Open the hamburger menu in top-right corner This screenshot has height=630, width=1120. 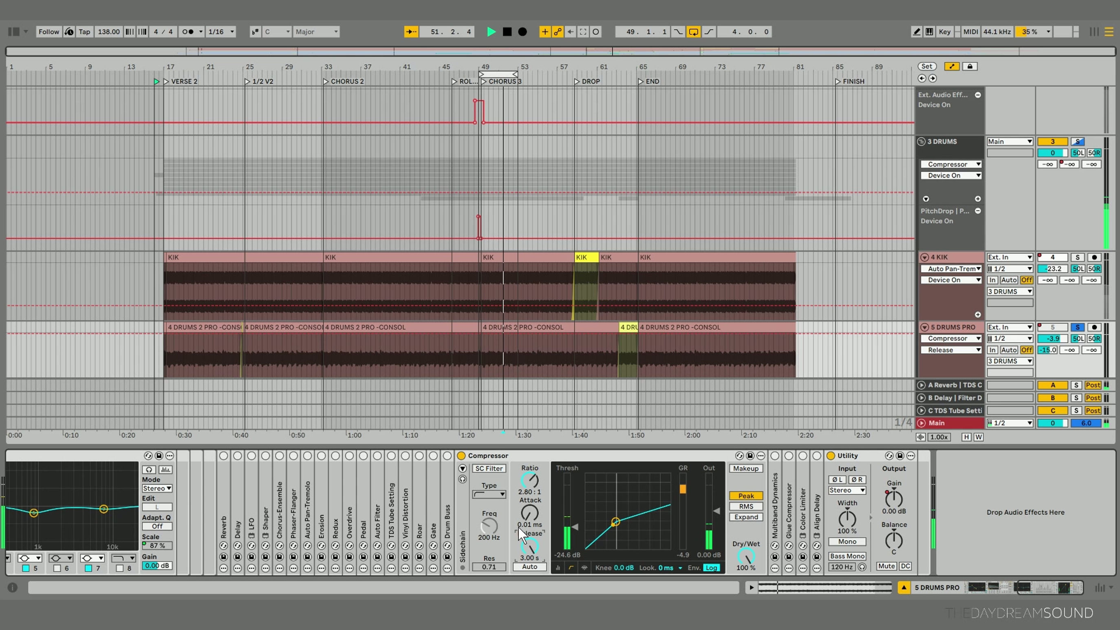point(1109,31)
